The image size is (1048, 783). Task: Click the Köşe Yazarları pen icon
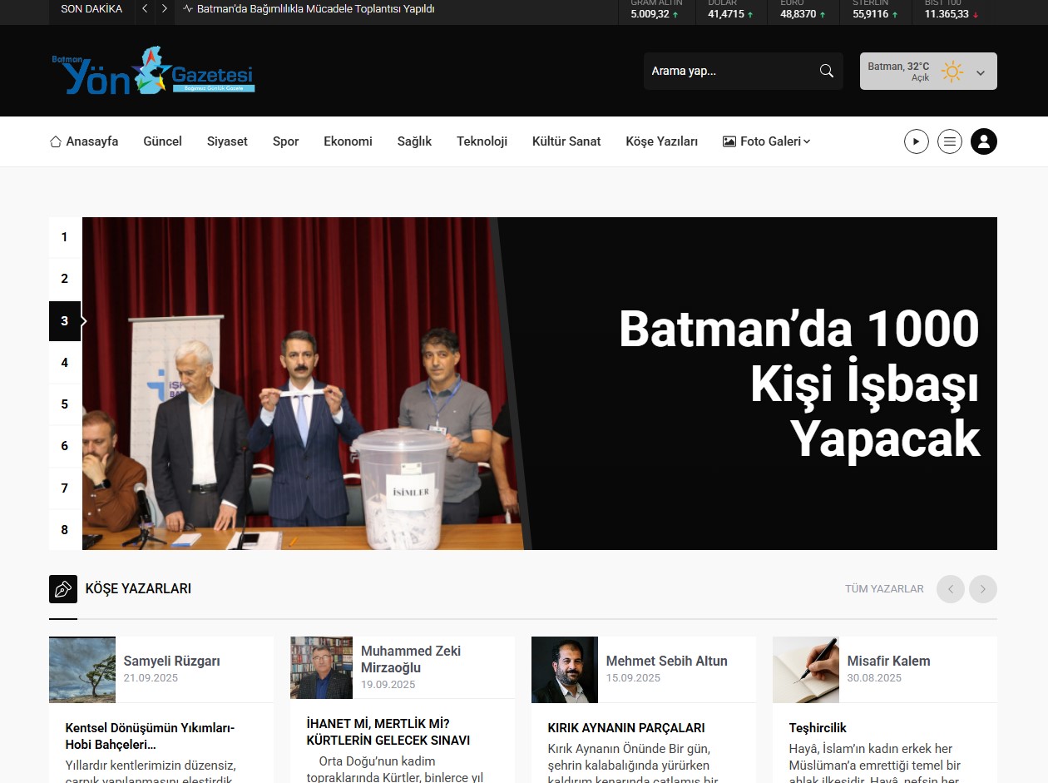[63, 589]
